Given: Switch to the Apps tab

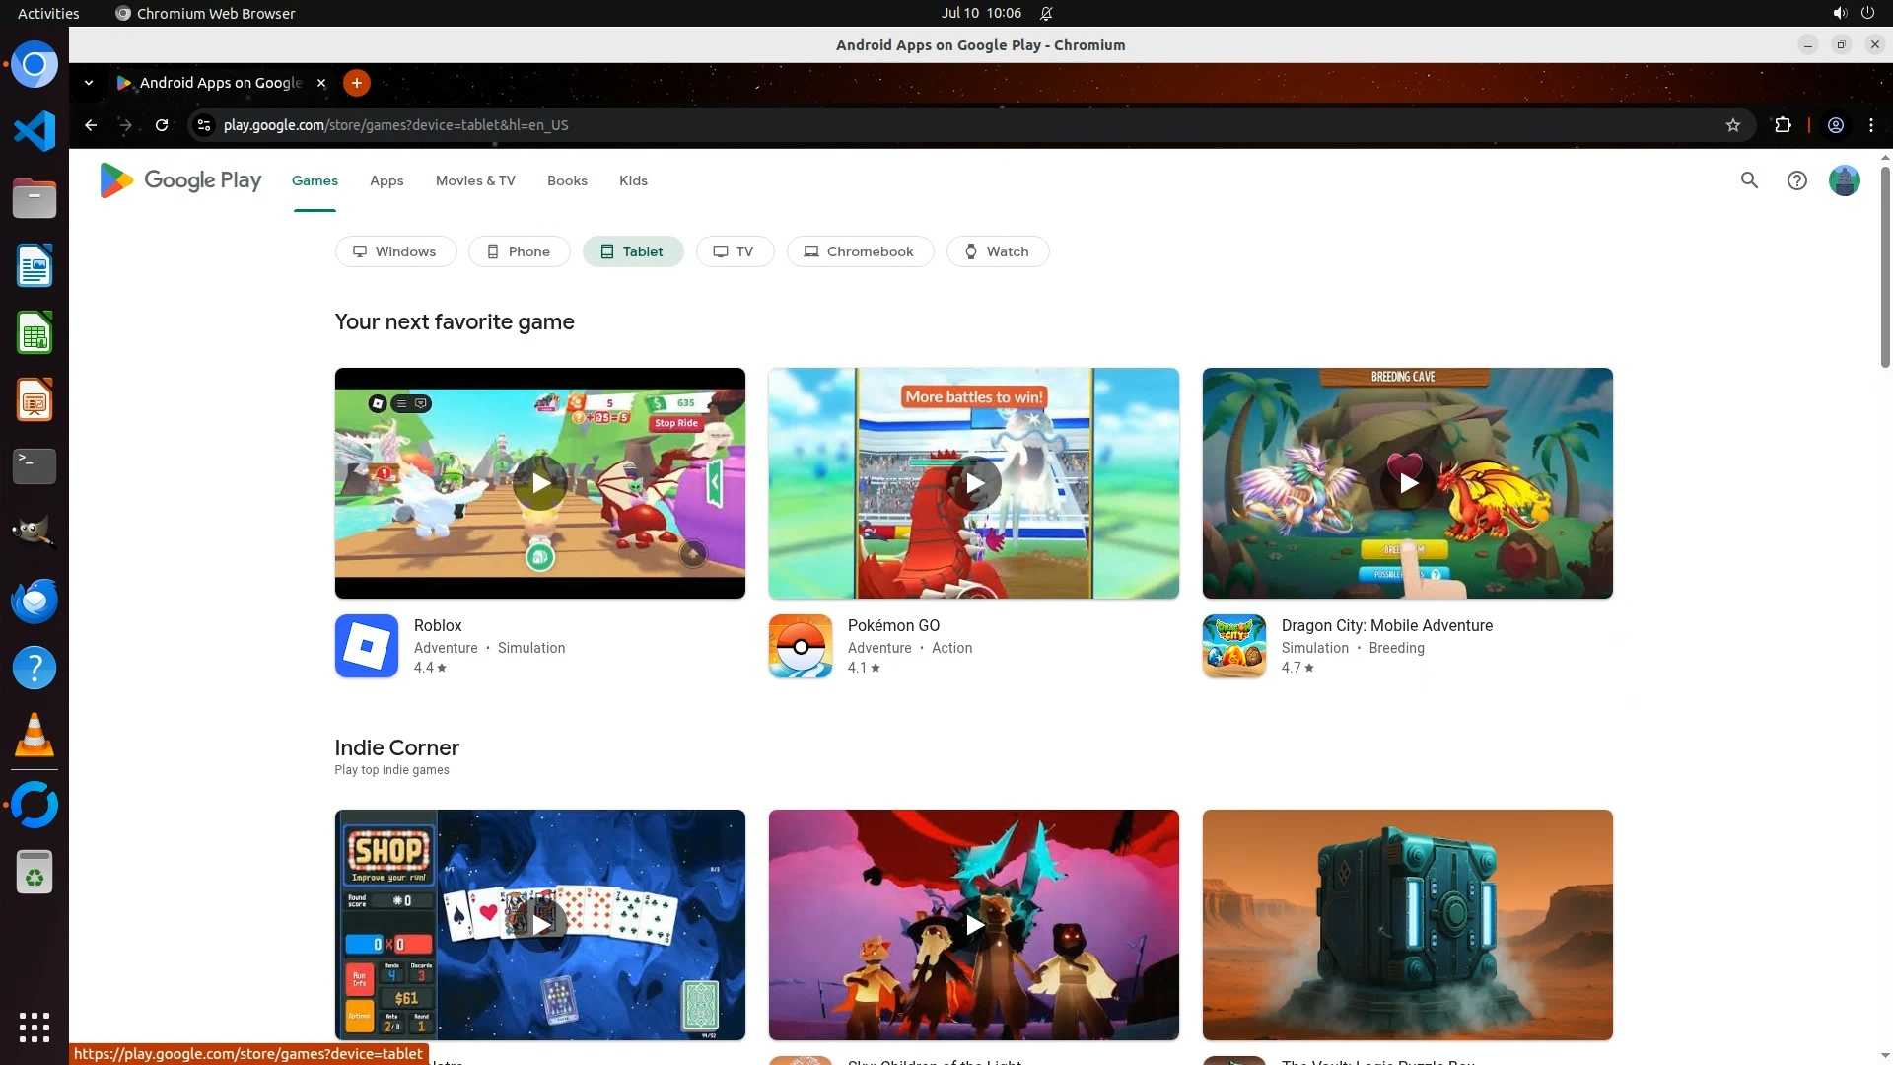Looking at the screenshot, I should point(386,180).
